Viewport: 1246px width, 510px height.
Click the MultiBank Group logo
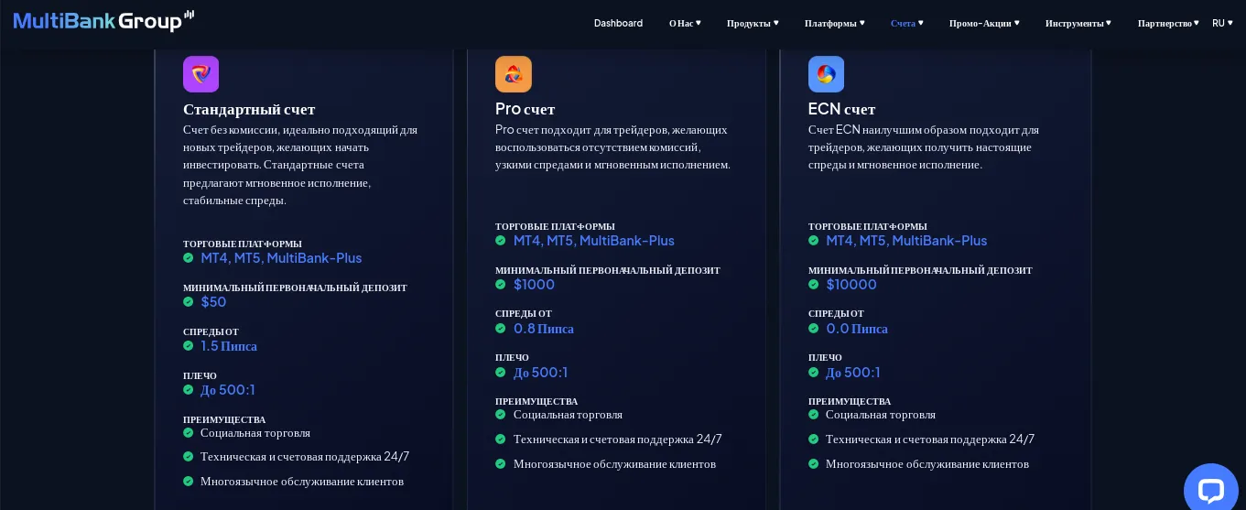click(103, 20)
